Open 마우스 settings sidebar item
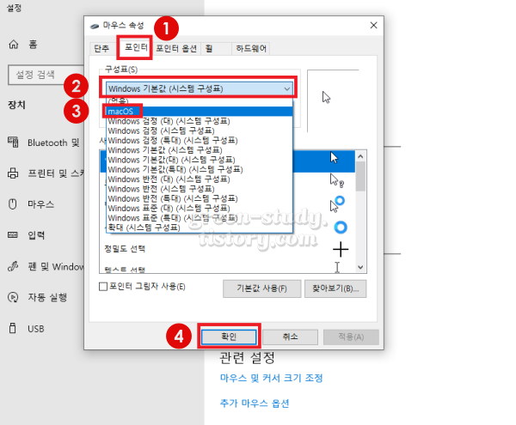The height and width of the screenshot is (425, 516). (x=31, y=204)
